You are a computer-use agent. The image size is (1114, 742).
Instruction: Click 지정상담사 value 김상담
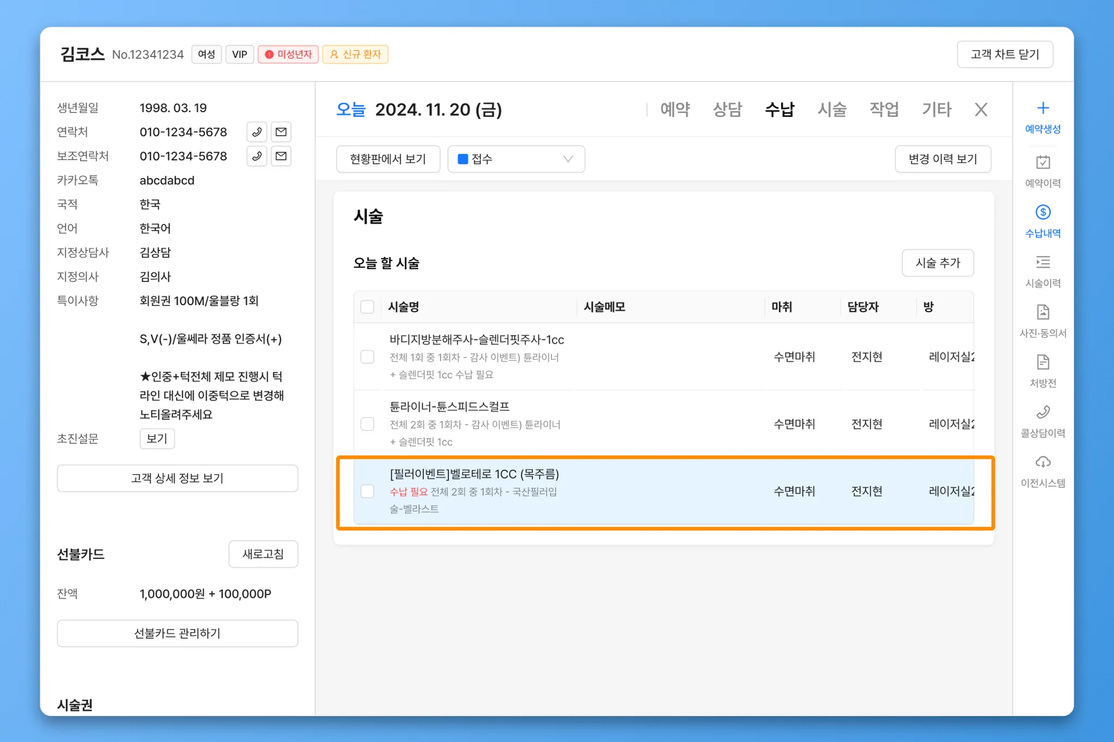[155, 253]
